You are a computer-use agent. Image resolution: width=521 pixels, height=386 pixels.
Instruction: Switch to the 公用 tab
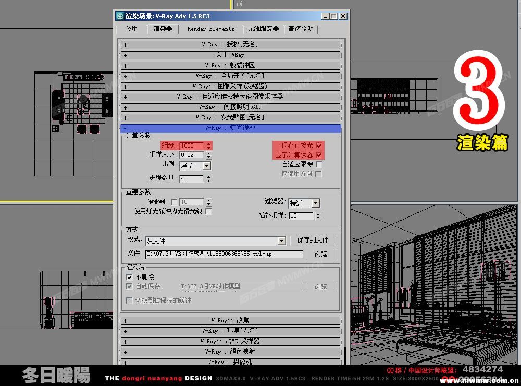[x=132, y=29]
